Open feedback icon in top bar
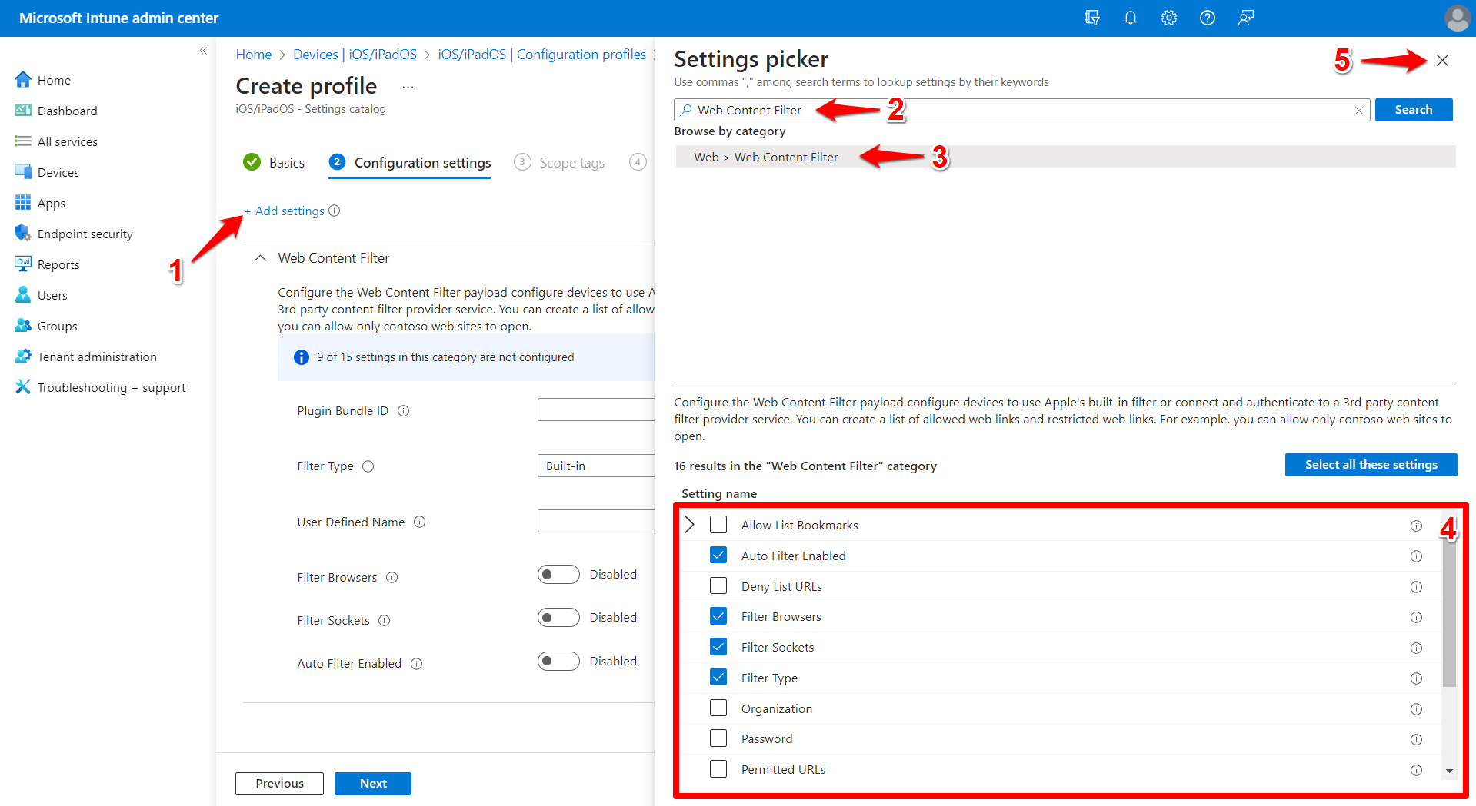Image resolution: width=1476 pixels, height=806 pixels. tap(1246, 18)
